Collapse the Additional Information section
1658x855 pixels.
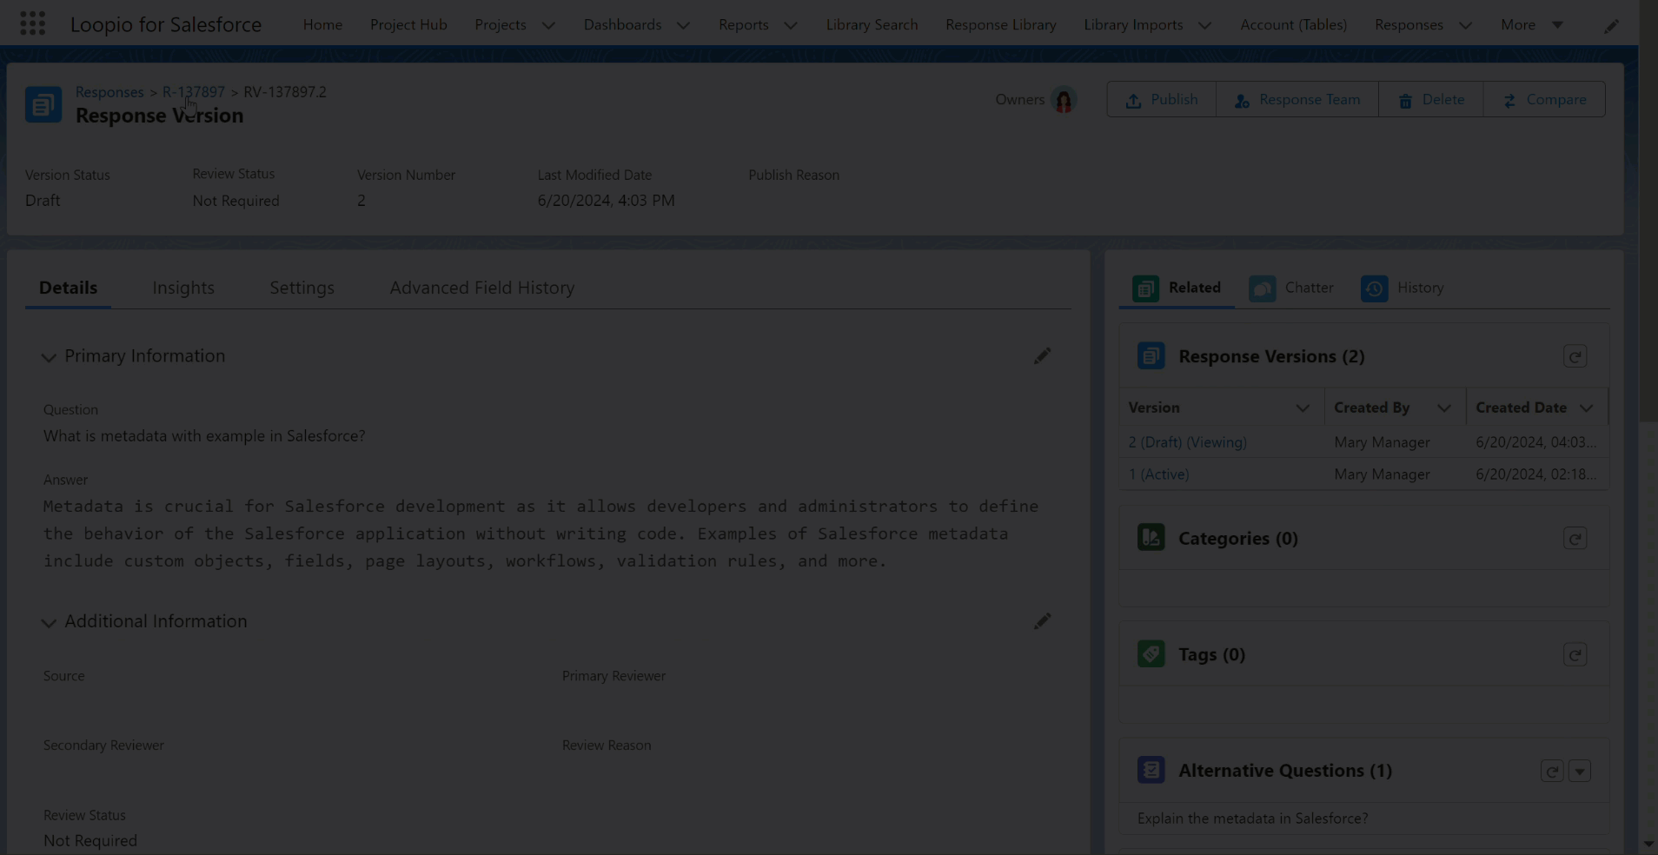[x=49, y=622]
